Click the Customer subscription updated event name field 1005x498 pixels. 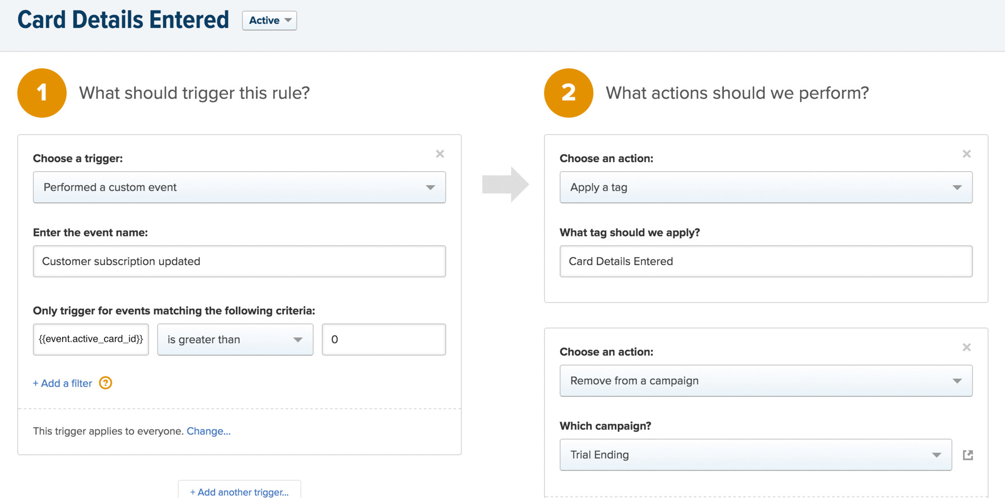239,261
